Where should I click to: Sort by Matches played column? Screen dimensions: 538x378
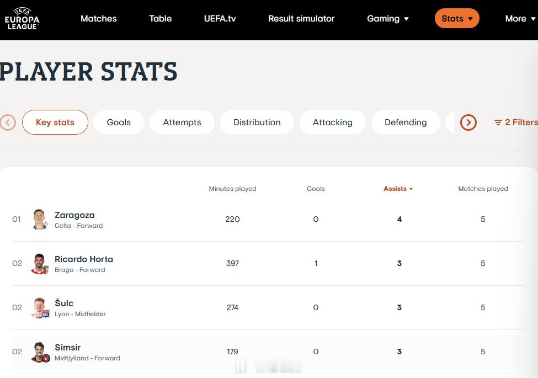(483, 189)
